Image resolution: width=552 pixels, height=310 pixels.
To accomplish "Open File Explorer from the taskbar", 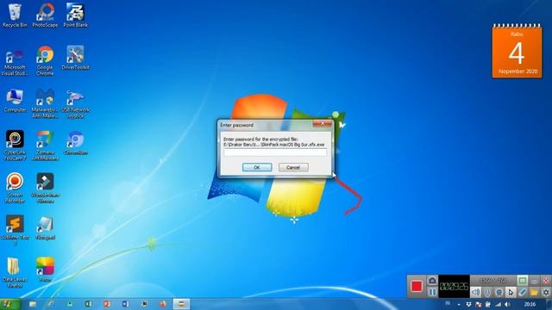I will 33,304.
